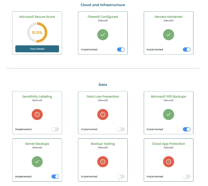Open View Details for Microsoft Secure Score
The height and width of the screenshot is (186, 208).
pyautogui.click(x=37, y=49)
